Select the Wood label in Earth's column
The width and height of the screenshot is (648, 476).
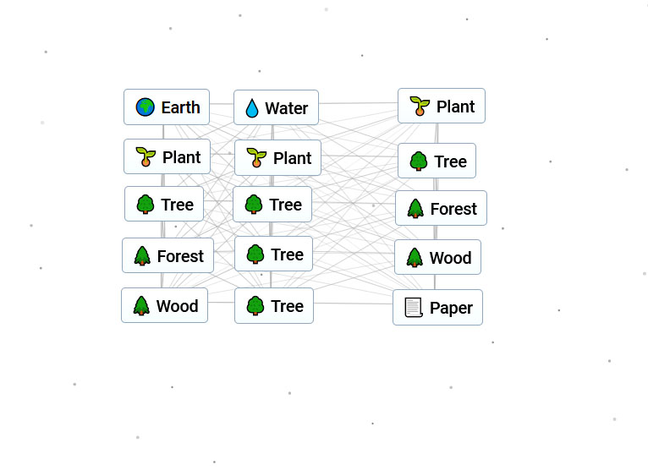click(177, 306)
